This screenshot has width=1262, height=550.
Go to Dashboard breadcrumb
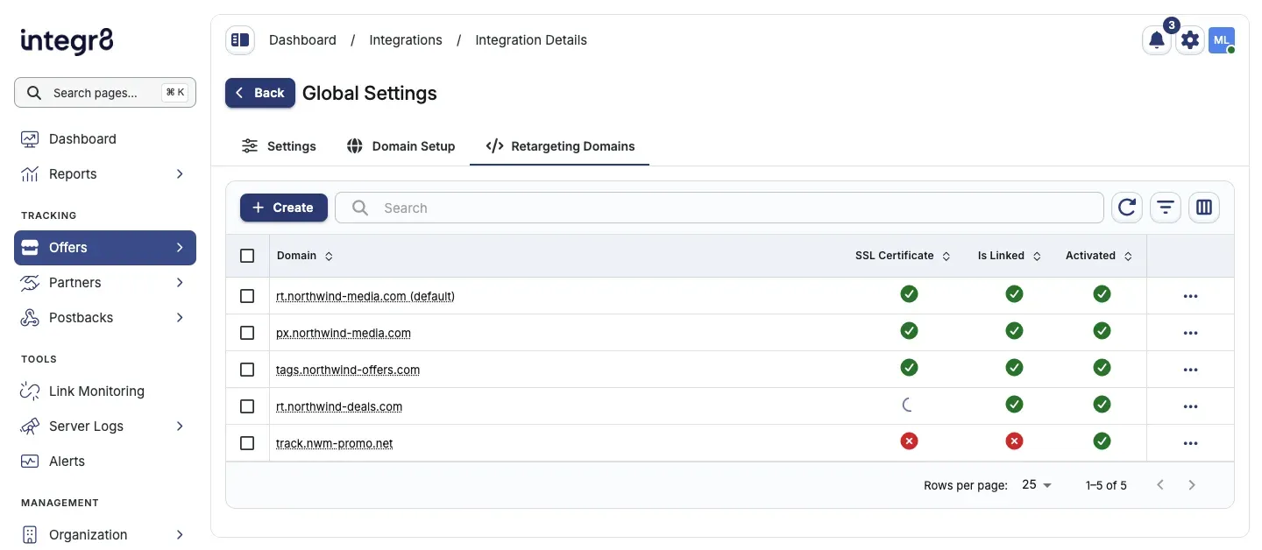click(302, 39)
